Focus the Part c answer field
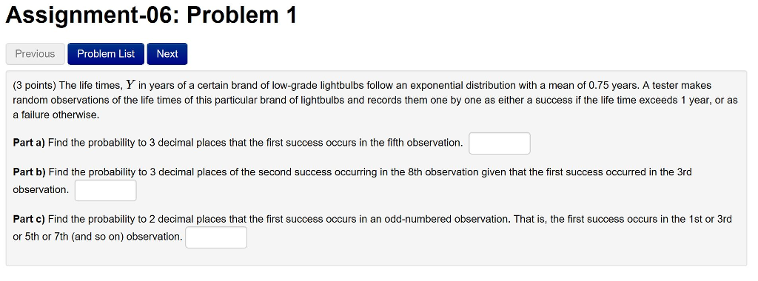The height and width of the screenshot is (281, 758). tap(216, 237)
